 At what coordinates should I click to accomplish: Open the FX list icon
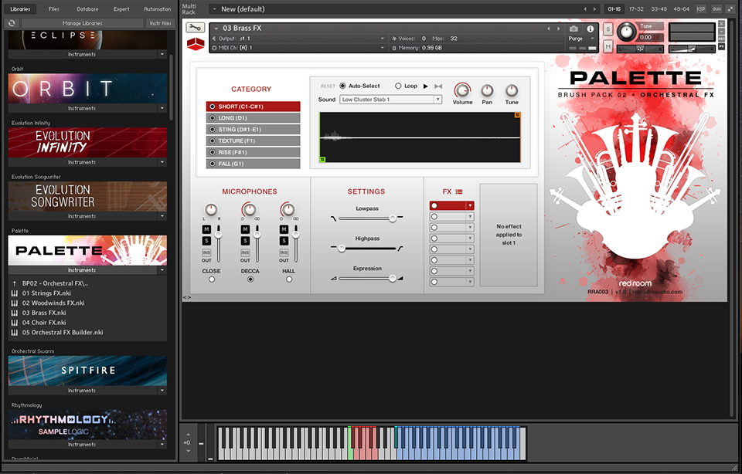point(459,191)
